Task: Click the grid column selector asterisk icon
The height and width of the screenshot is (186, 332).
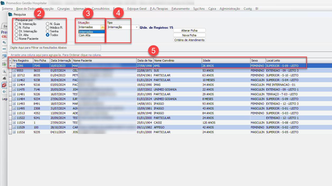Action: coord(10,61)
